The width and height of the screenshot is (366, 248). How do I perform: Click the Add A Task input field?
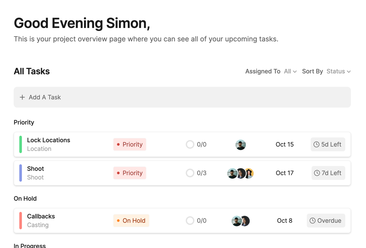(x=182, y=97)
